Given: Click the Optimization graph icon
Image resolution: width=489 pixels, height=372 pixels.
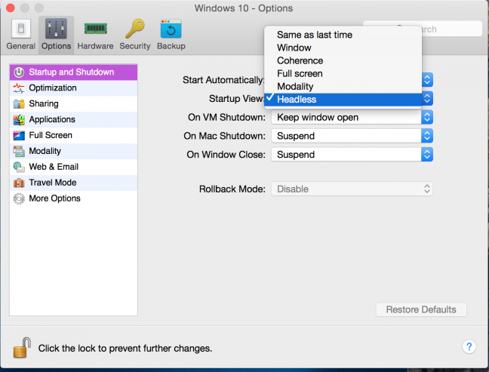Looking at the screenshot, I should [19, 88].
